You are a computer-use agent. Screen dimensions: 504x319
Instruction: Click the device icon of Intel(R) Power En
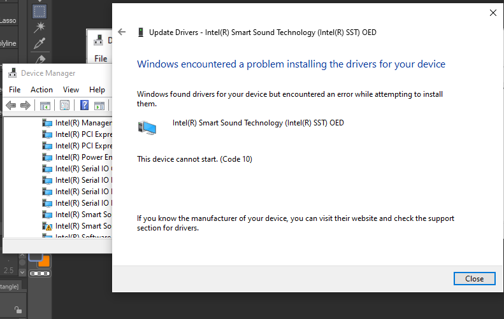[x=47, y=157]
